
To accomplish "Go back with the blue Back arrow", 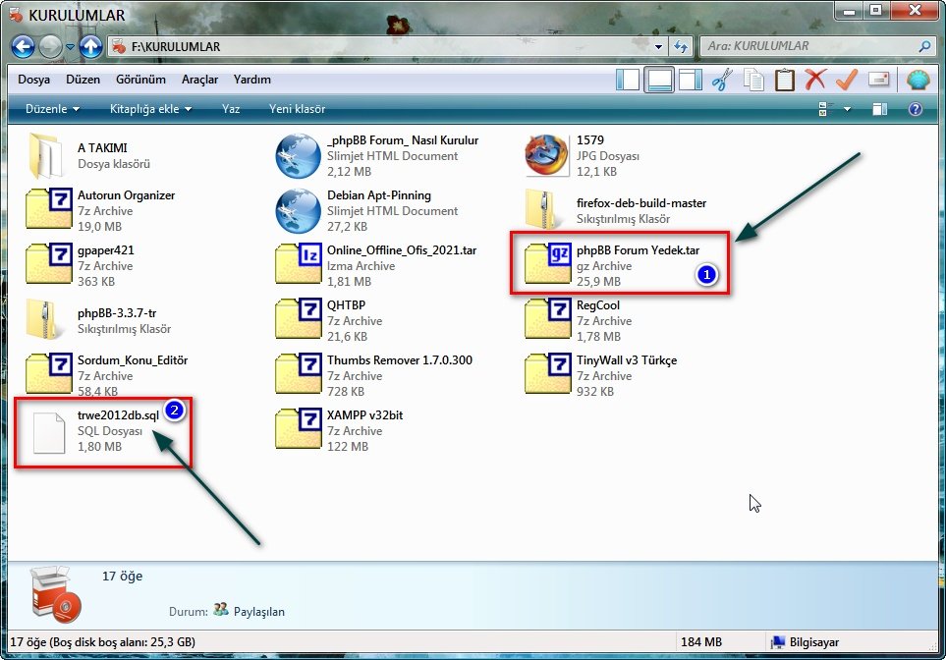I will [x=23, y=46].
